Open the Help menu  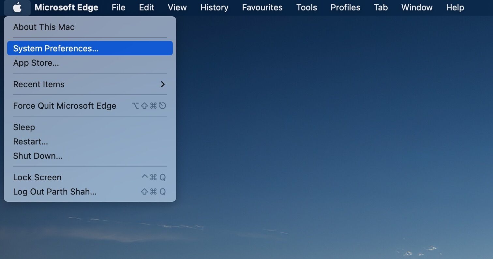455,7
